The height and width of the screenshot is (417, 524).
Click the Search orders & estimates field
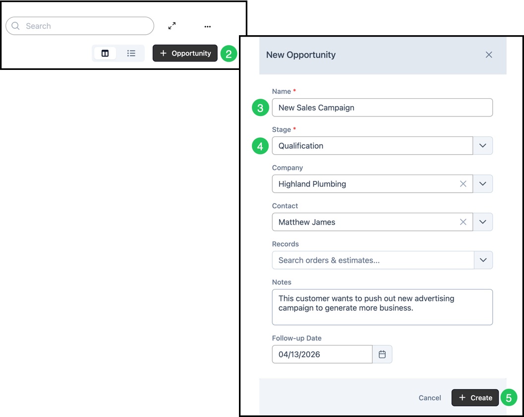tap(373, 260)
